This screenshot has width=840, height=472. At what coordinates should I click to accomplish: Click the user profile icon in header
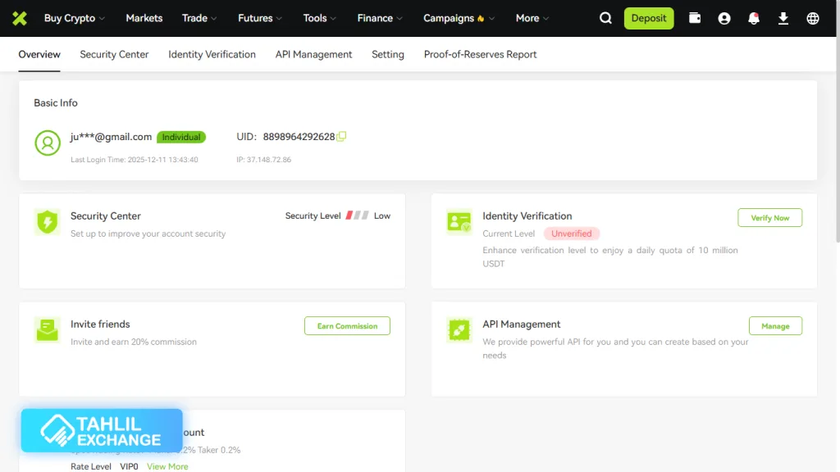pos(724,18)
